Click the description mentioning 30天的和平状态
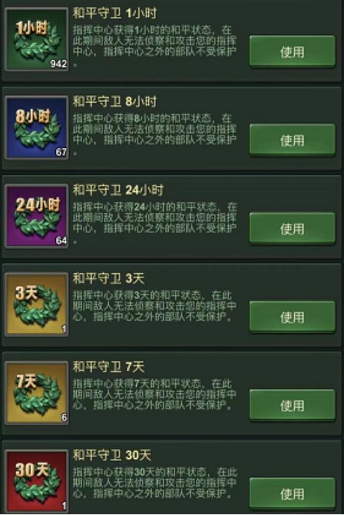This screenshot has height=515, width=344. (x=154, y=483)
